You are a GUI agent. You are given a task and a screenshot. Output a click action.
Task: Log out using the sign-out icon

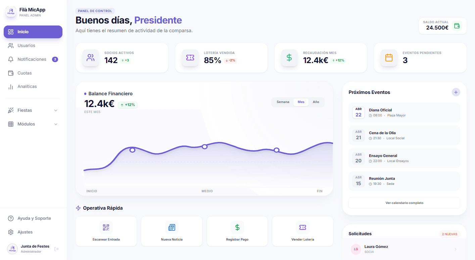56,249
